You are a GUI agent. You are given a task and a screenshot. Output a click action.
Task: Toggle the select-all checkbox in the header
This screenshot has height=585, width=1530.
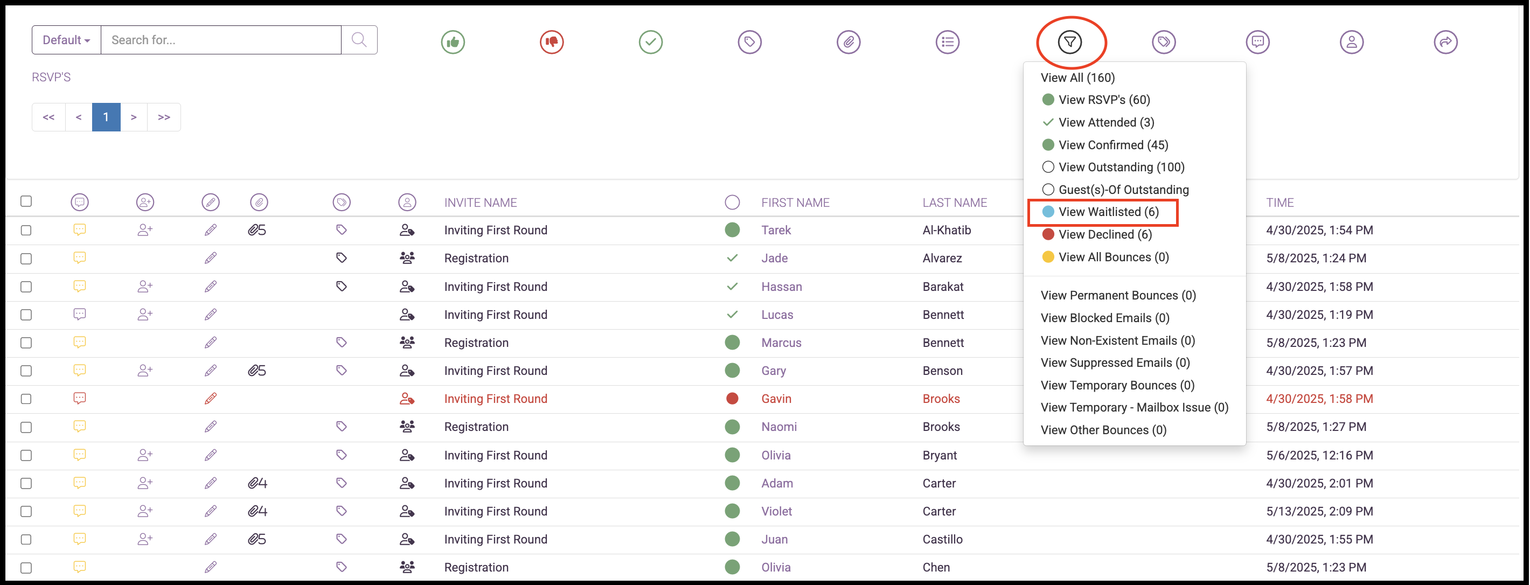[25, 201]
